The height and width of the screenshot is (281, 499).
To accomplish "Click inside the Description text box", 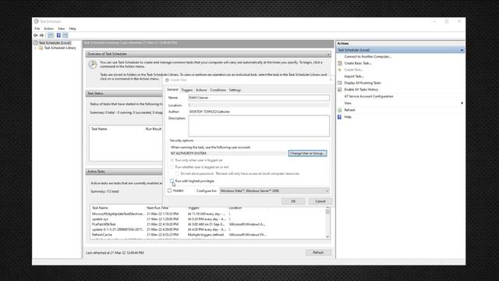I will click(259, 126).
